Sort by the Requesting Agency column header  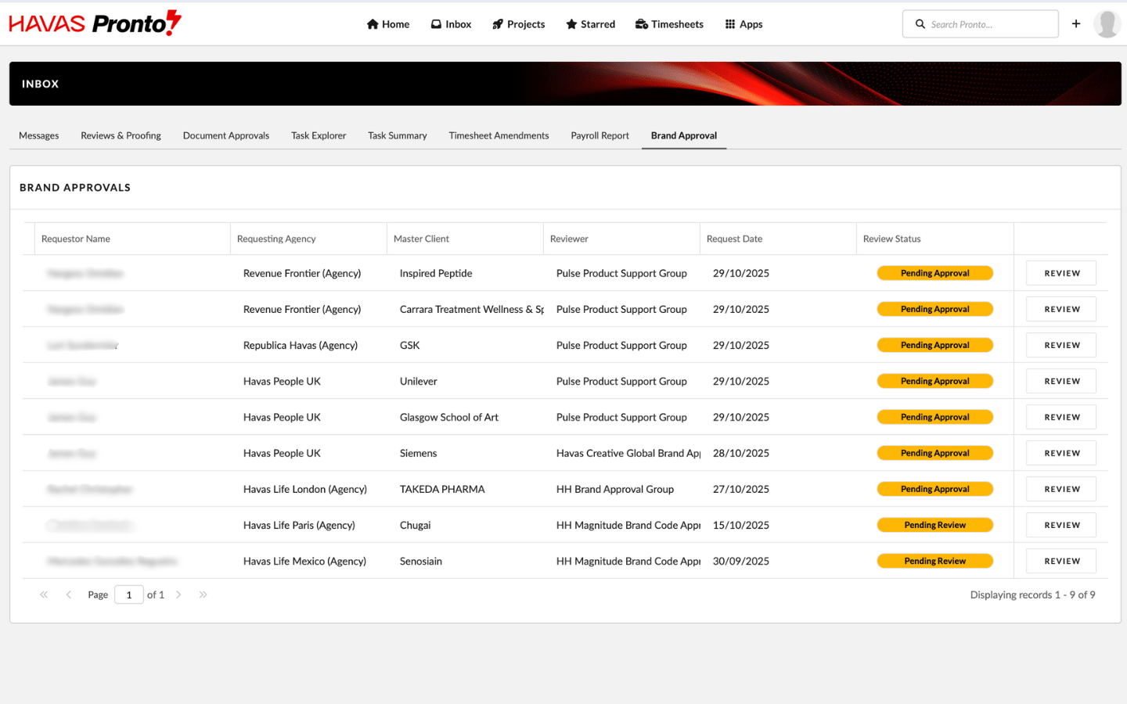pyautogui.click(x=276, y=239)
